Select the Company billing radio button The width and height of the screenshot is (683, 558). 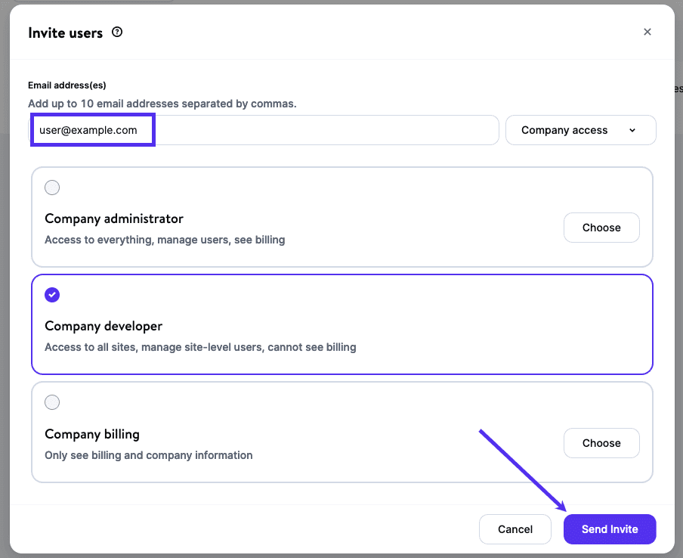tap(52, 402)
